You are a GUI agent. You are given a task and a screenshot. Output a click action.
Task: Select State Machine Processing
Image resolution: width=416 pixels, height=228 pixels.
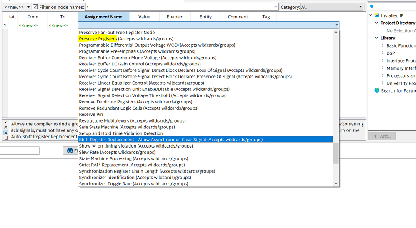[205, 158]
